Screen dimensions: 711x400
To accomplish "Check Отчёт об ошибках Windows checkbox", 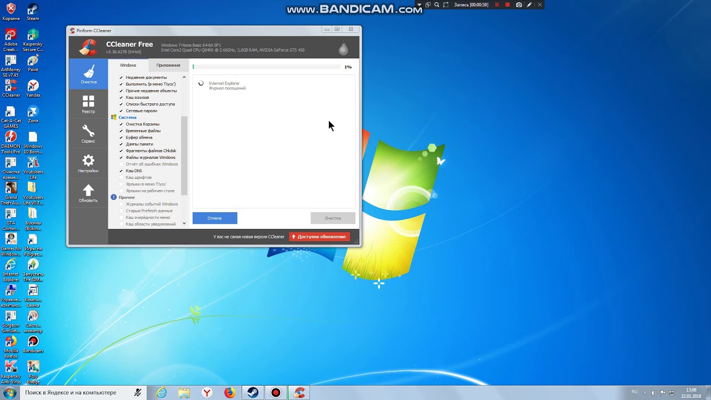I will click(121, 164).
